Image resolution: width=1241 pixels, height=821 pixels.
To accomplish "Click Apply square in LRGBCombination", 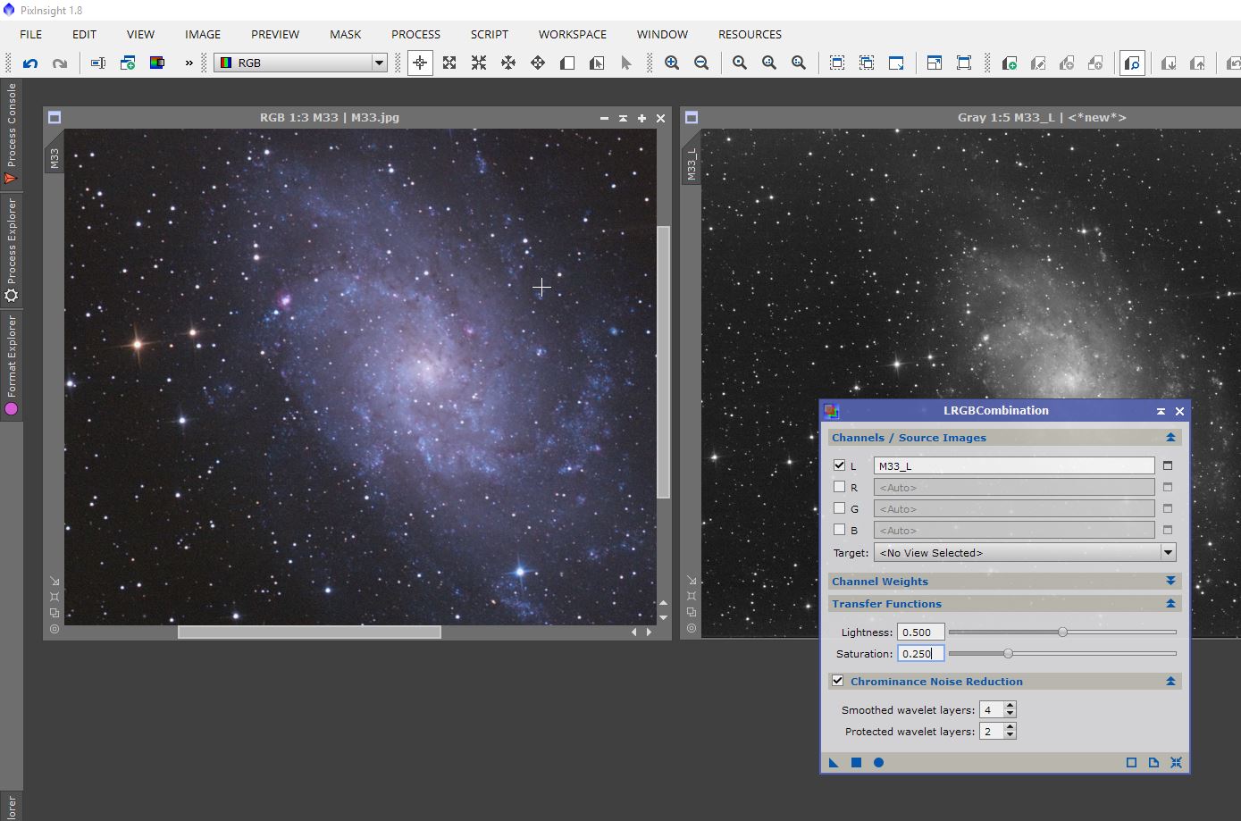I will tap(856, 762).
